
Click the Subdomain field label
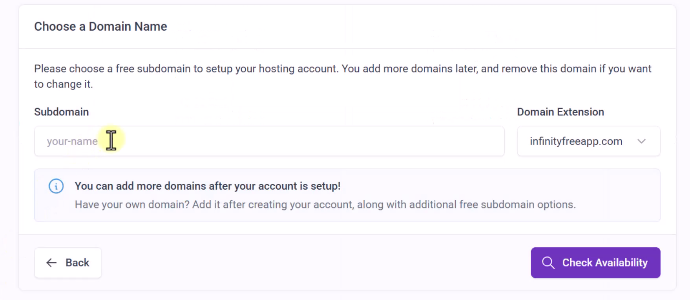(61, 112)
